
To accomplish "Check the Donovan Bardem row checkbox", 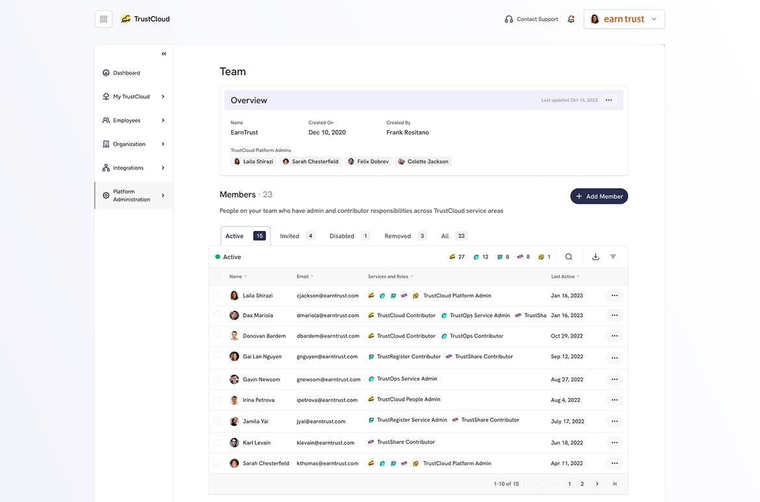I will (217, 334).
